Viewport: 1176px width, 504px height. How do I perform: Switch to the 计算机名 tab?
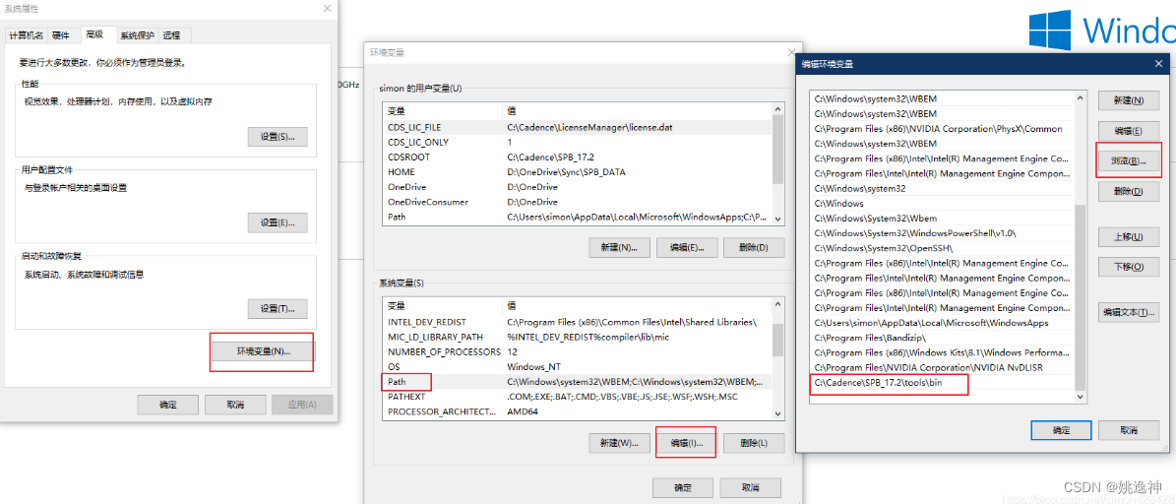tap(27, 35)
